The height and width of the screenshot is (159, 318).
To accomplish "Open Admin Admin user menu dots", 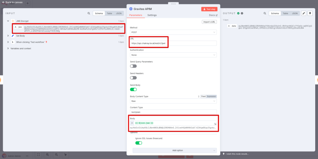I will click(27, 156).
